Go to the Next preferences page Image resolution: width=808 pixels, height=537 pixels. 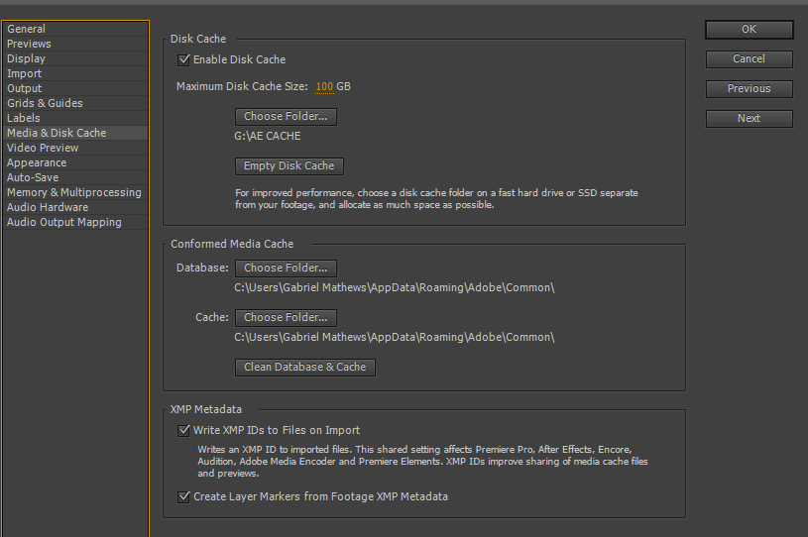(x=749, y=119)
